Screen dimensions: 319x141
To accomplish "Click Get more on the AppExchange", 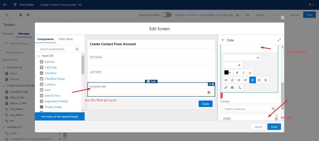I will 60,117.
